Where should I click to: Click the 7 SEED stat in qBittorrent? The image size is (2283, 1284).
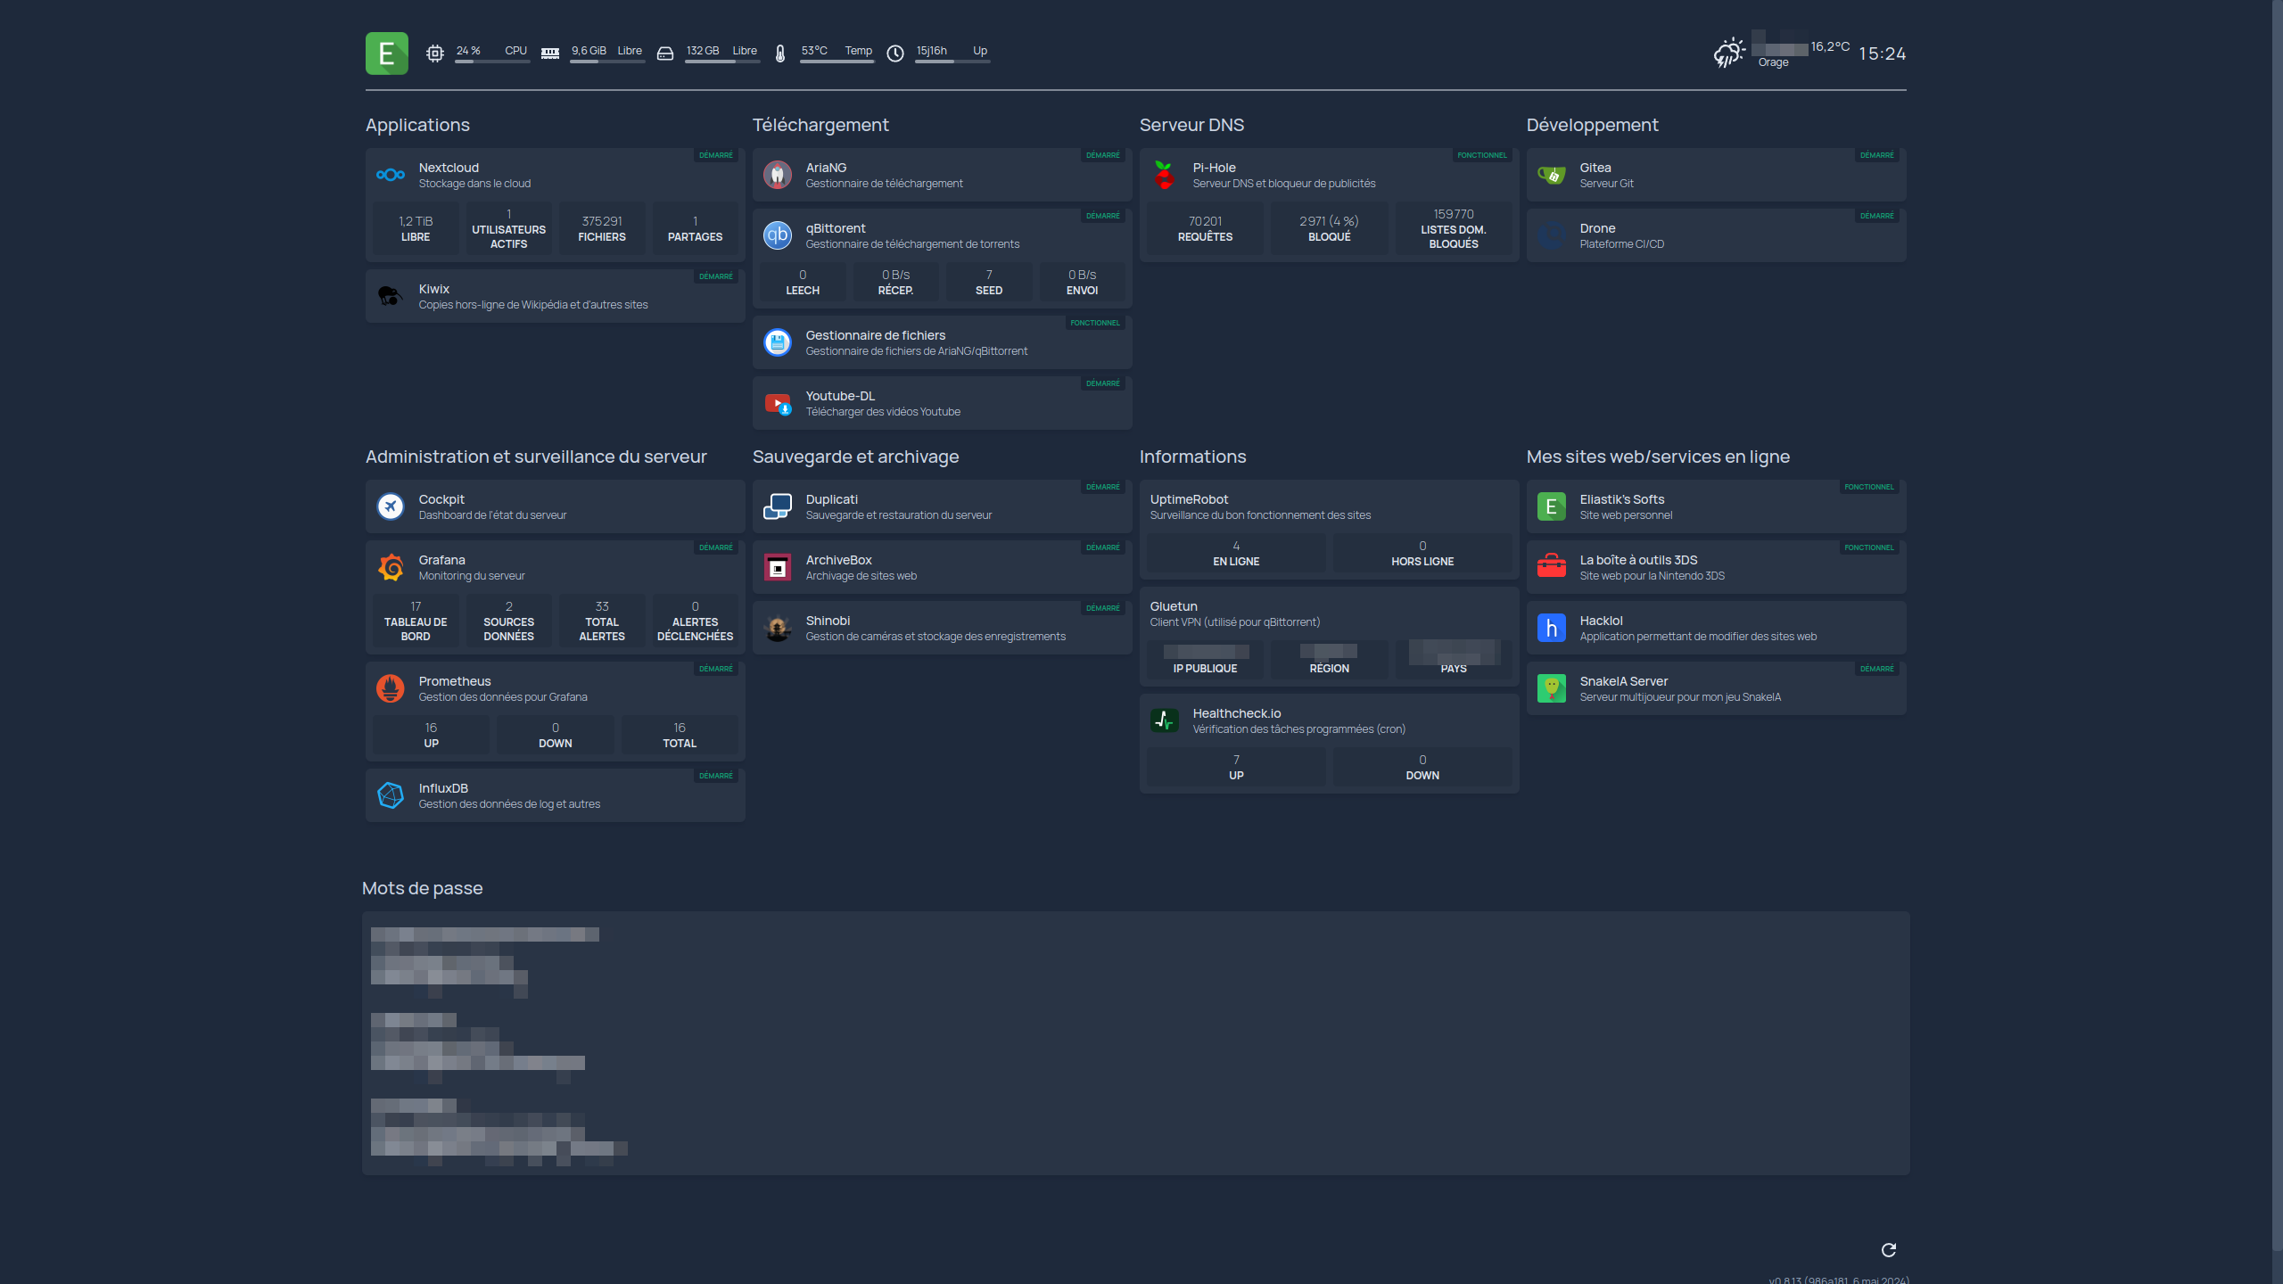[989, 282]
